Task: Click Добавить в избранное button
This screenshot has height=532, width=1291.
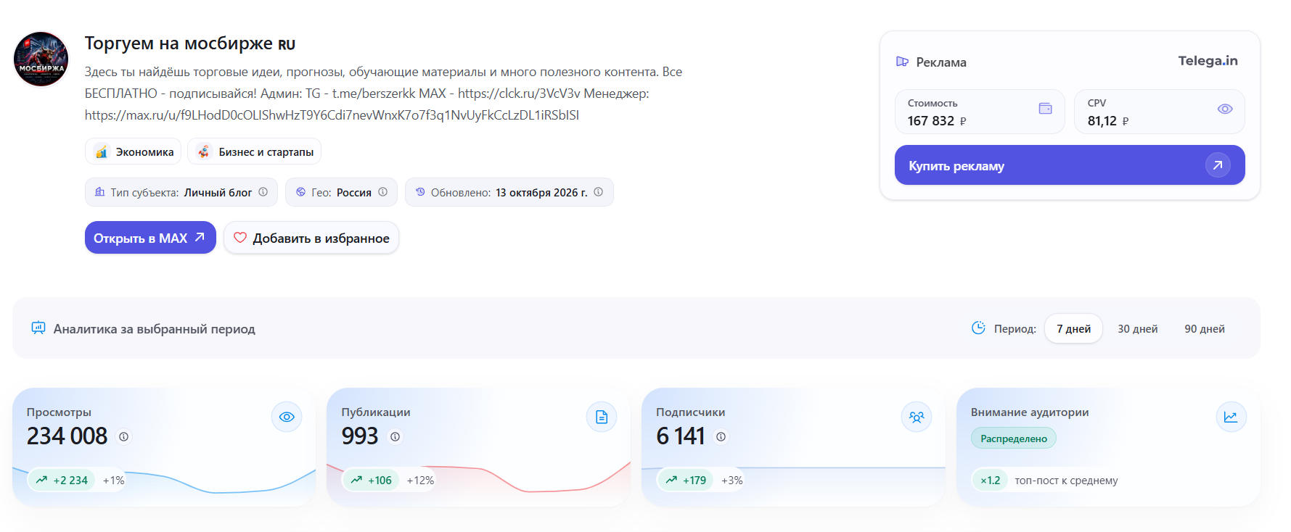Action: (311, 238)
